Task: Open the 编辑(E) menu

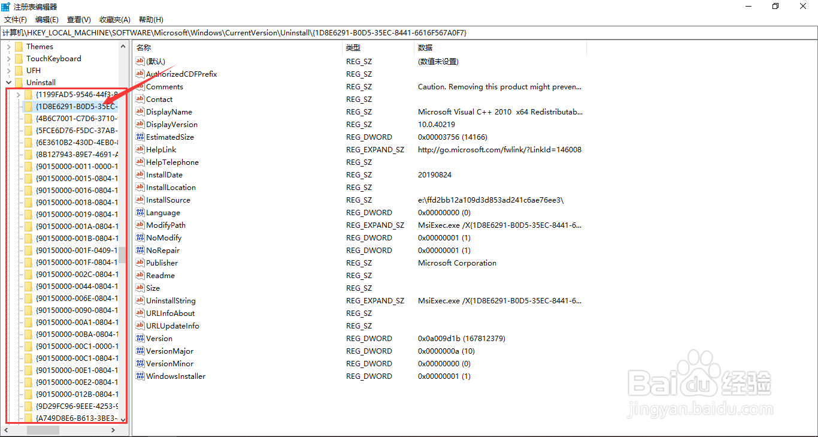Action: click(x=47, y=20)
